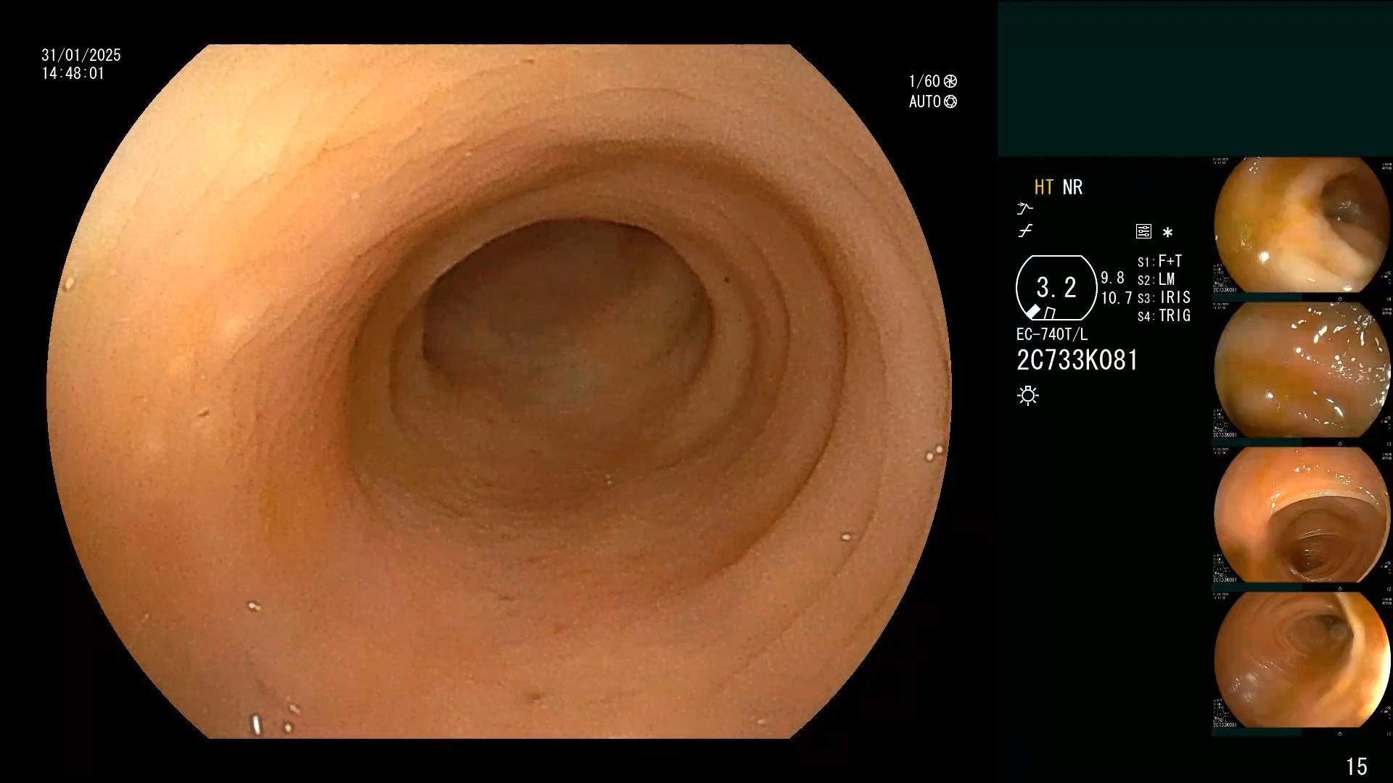Screen dimensions: 1393x783
Task: Click the settings sliders icon
Action: click(x=1143, y=231)
